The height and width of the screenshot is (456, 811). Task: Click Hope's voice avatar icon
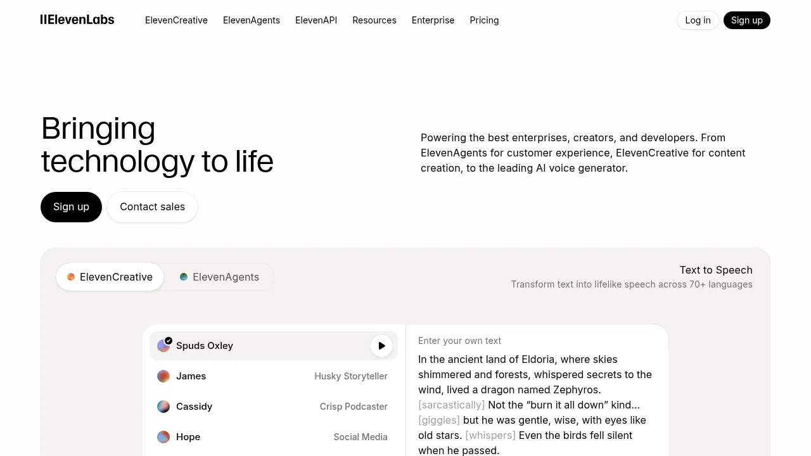coord(163,436)
